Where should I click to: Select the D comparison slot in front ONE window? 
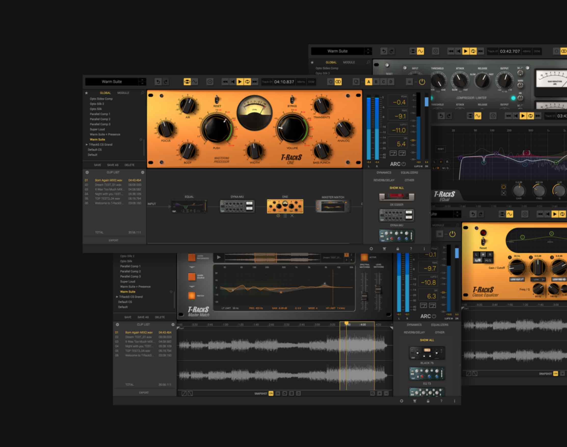pos(391,82)
